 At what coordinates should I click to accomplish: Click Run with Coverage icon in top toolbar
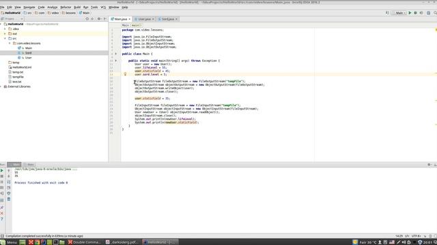click(x=421, y=13)
